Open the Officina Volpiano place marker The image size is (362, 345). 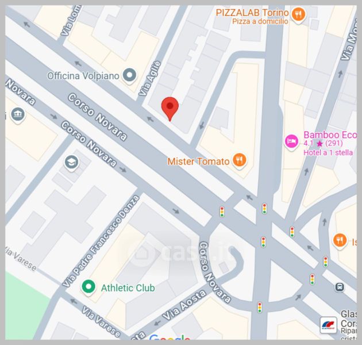(x=129, y=75)
